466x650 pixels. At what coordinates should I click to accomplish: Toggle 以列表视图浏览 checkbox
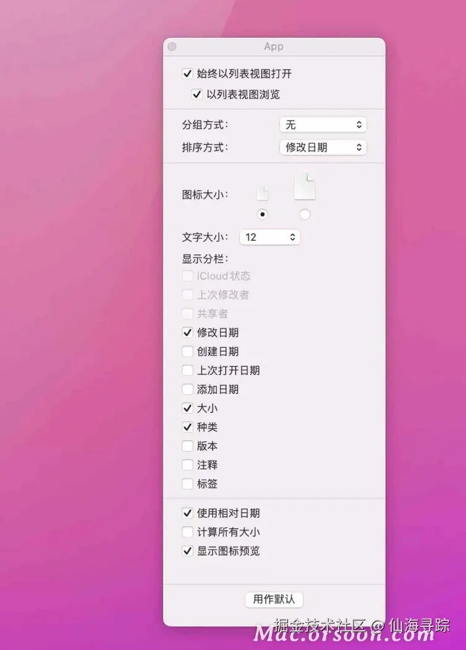pyautogui.click(x=197, y=95)
